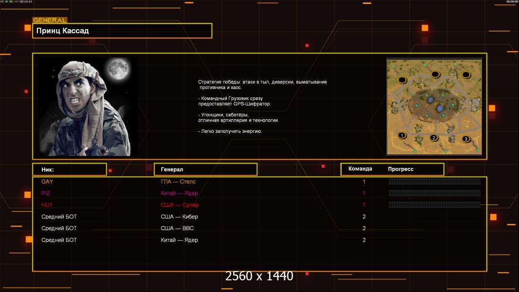The width and height of the screenshot is (519, 292).
Task: Click start position 1 marker on minimap
Action: (x=402, y=135)
